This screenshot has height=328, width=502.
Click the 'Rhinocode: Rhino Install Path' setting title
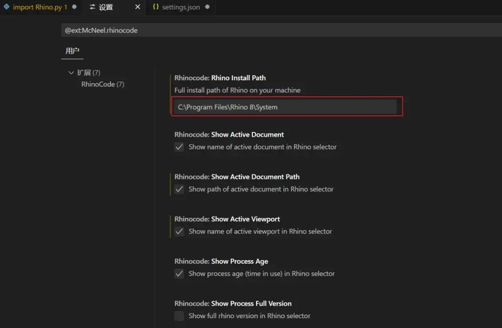tap(220, 78)
